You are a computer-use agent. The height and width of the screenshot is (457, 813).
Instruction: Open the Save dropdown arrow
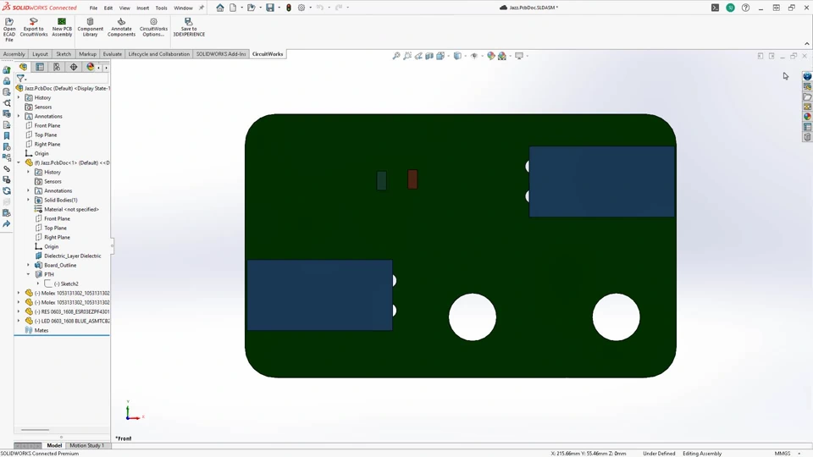point(279,8)
